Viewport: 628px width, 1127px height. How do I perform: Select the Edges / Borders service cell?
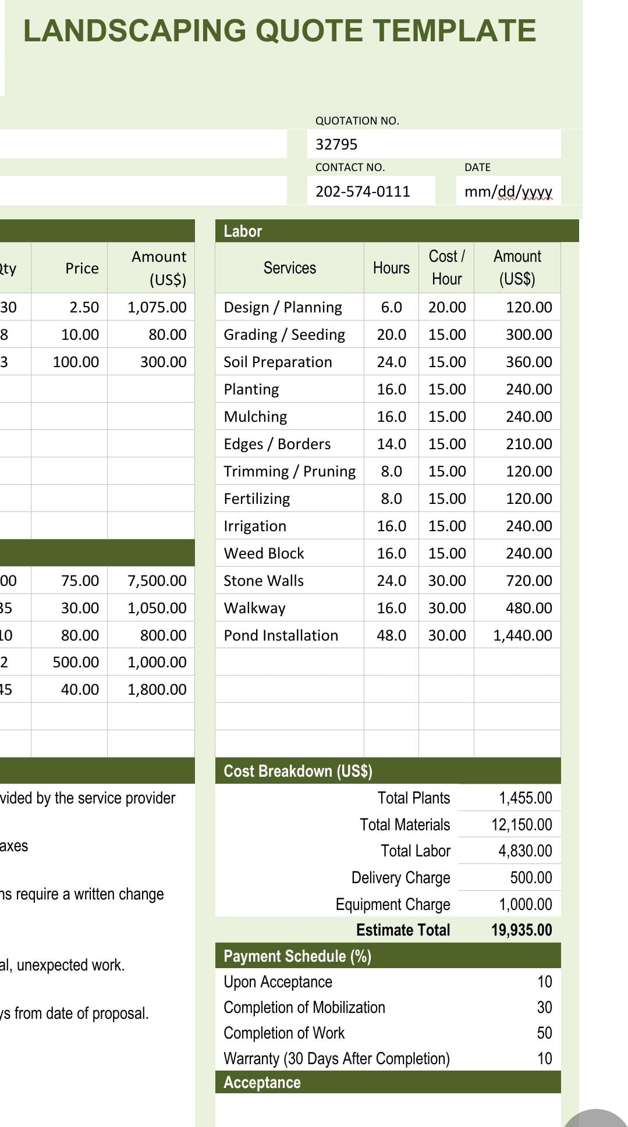coord(289,444)
